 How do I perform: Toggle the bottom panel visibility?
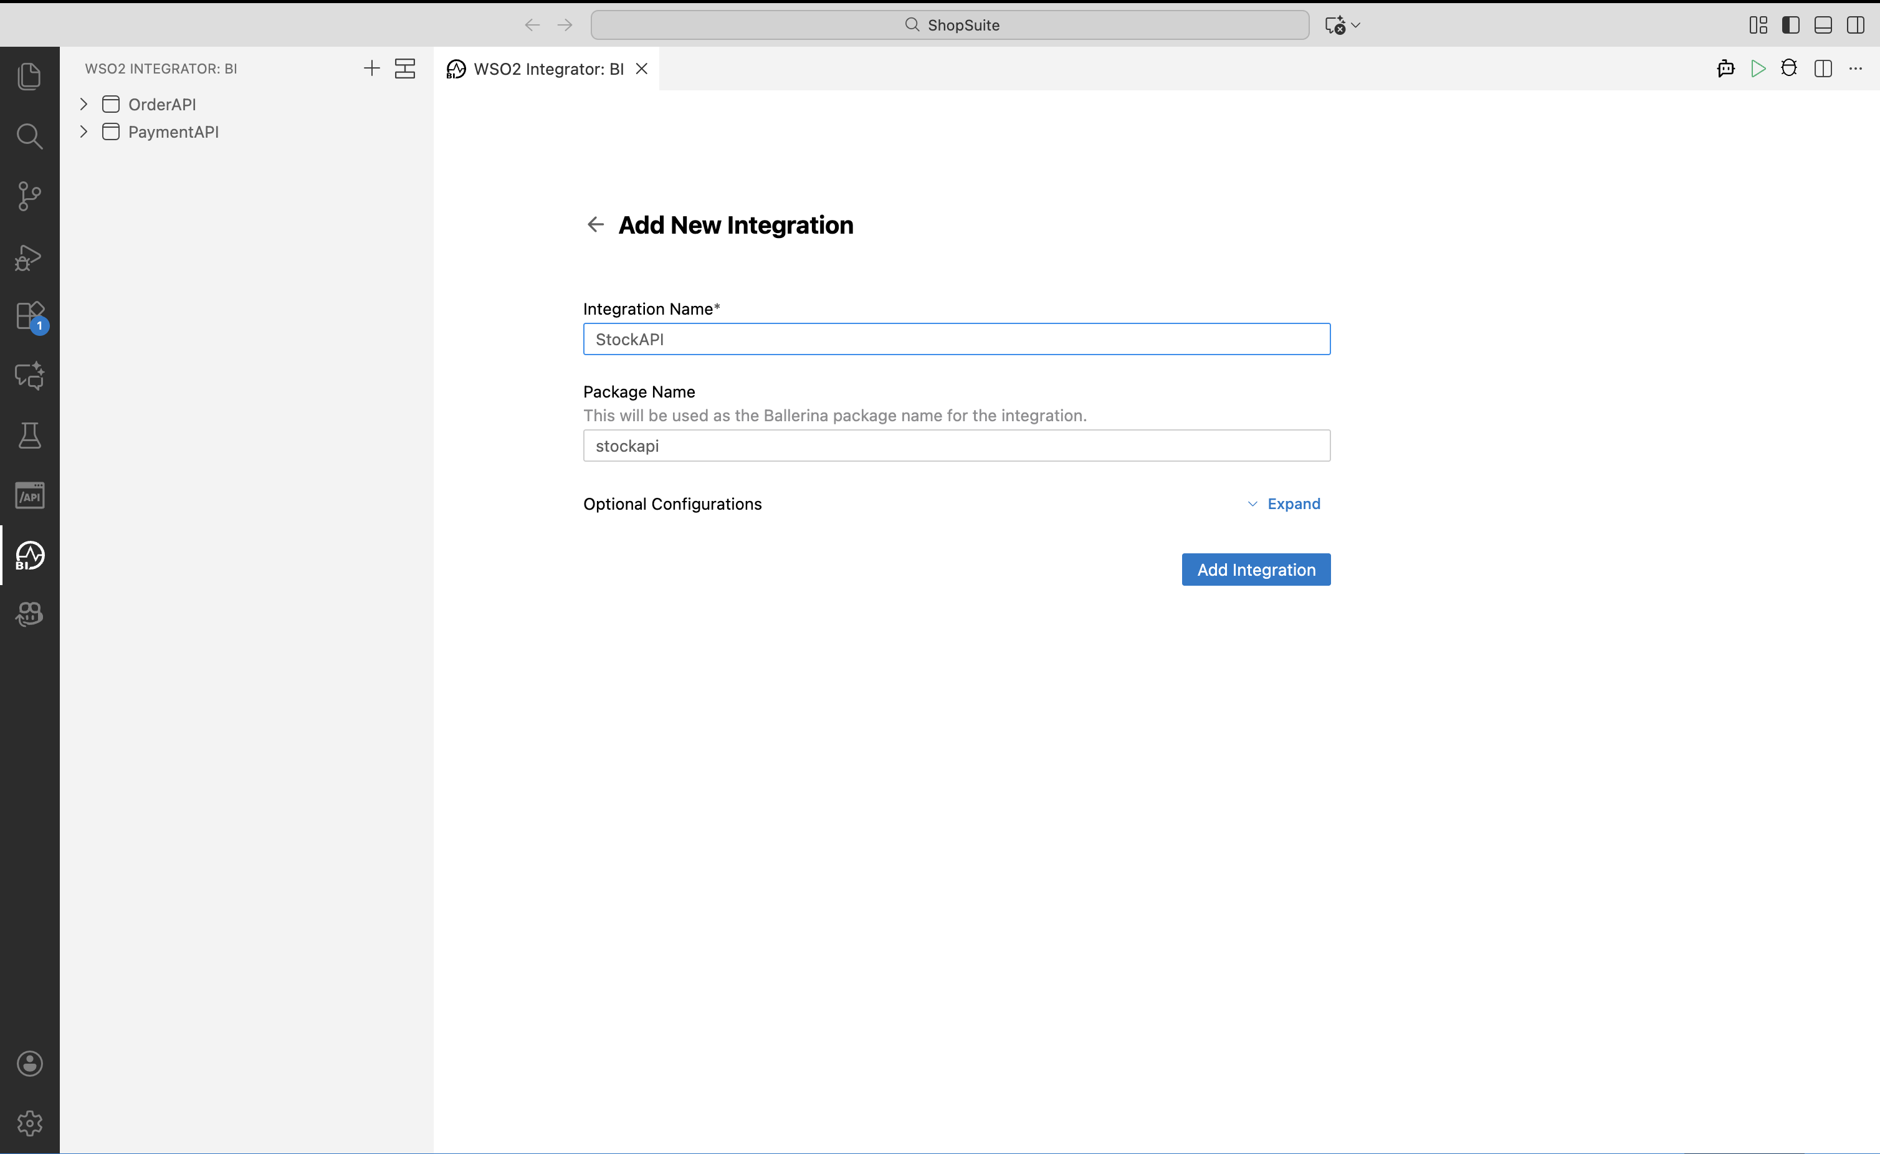1823,24
